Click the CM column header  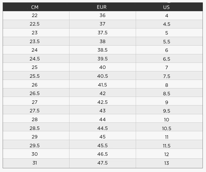[35, 7]
